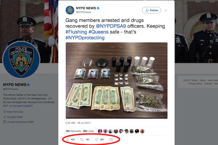Show the list of 380 Likes
Image resolution: width=218 pixels, height=145 pixels.
click(88, 131)
